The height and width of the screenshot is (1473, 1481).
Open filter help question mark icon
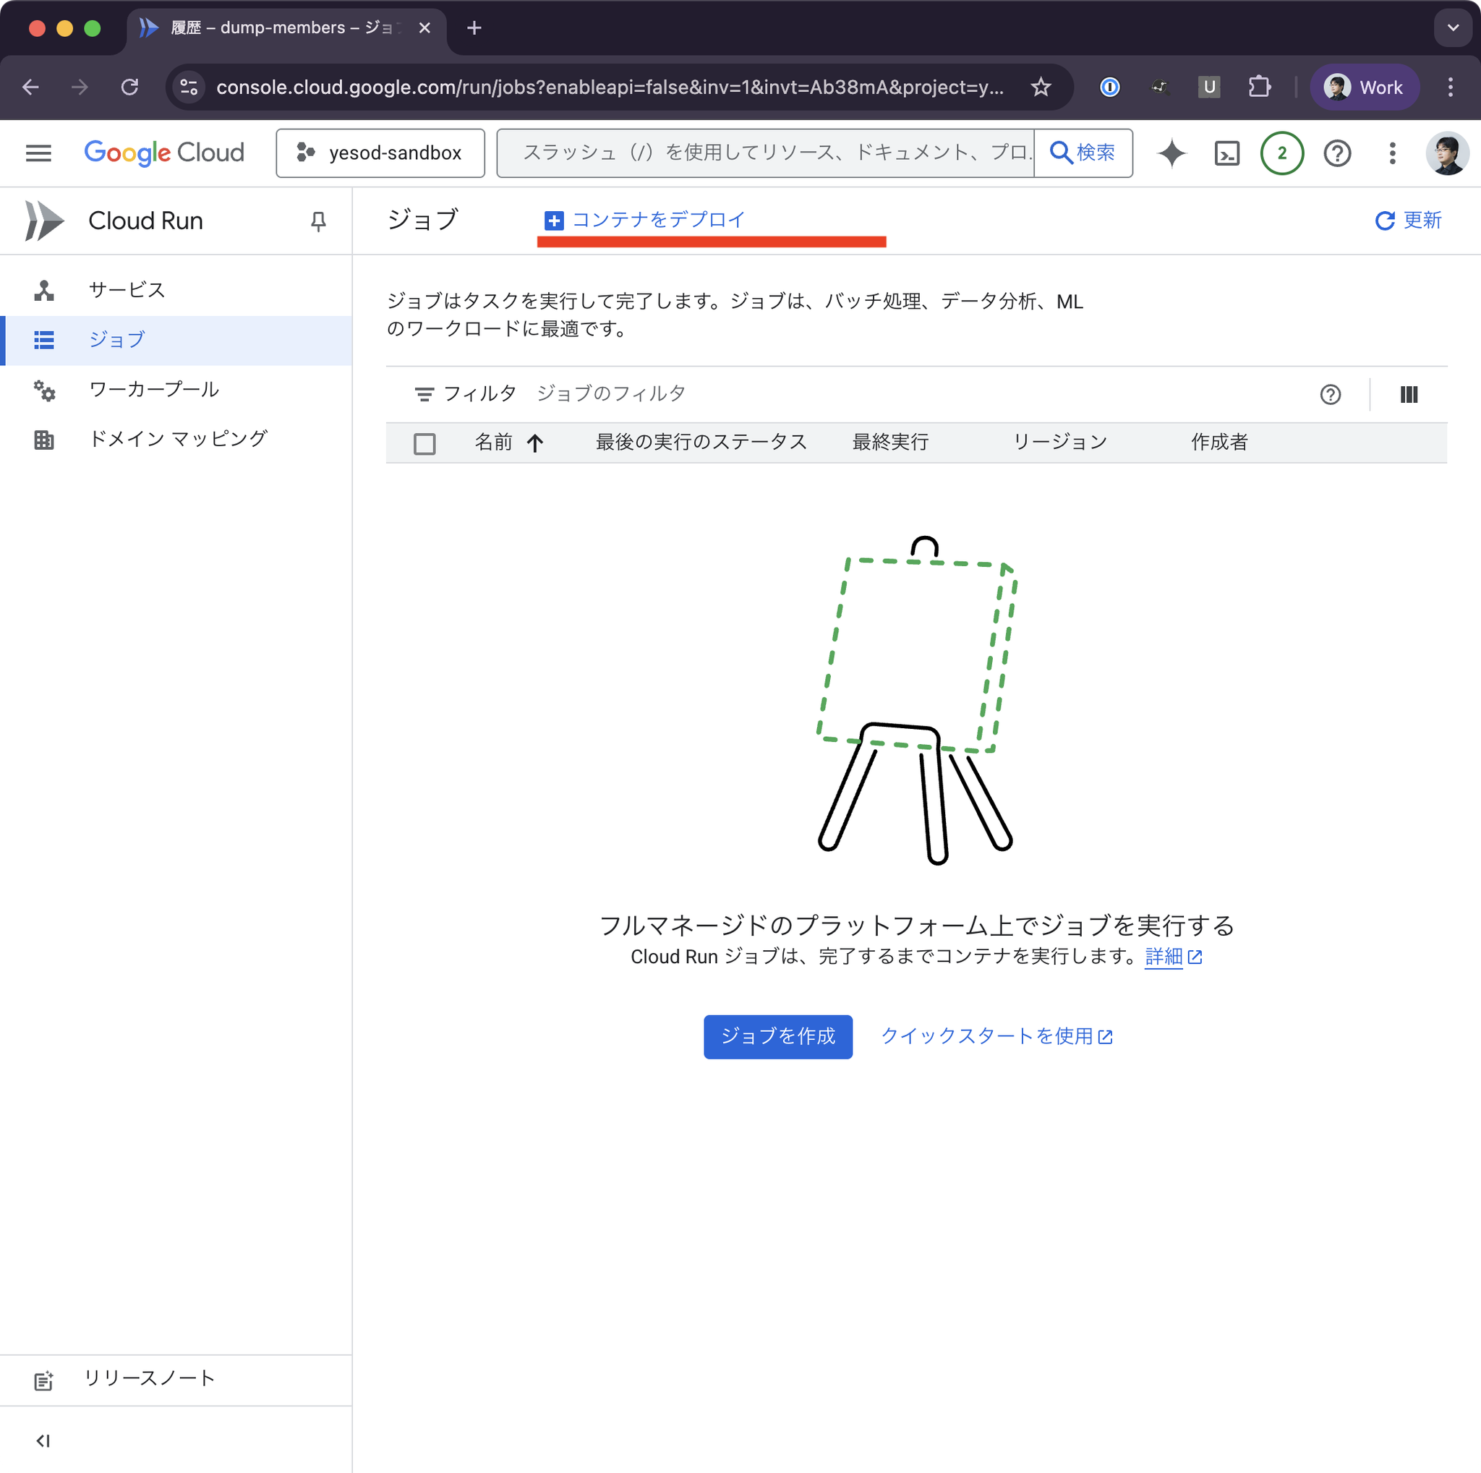coord(1330,395)
